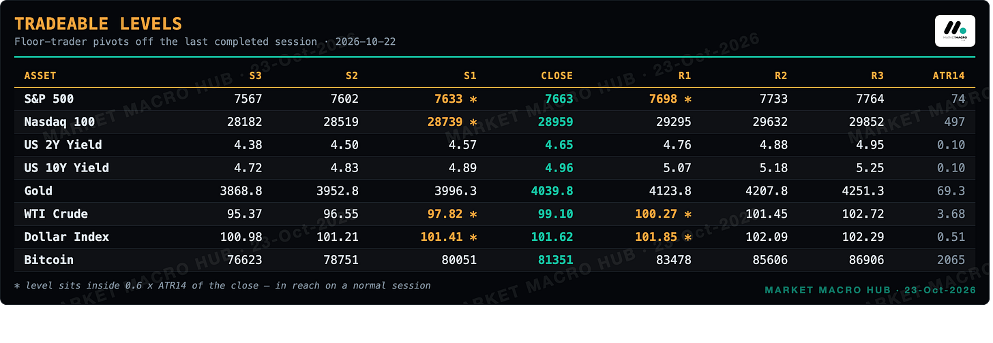
Task: Click Gold S3 value 3868.8
Action: click(x=240, y=191)
